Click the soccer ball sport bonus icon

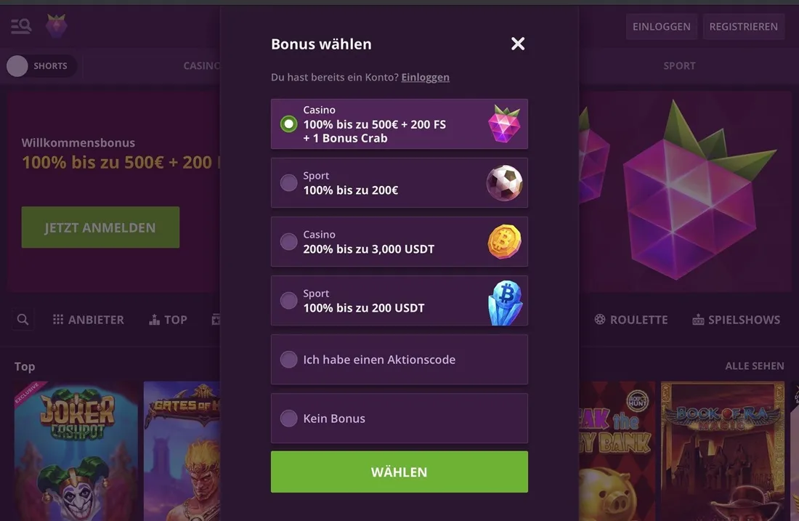click(x=504, y=183)
